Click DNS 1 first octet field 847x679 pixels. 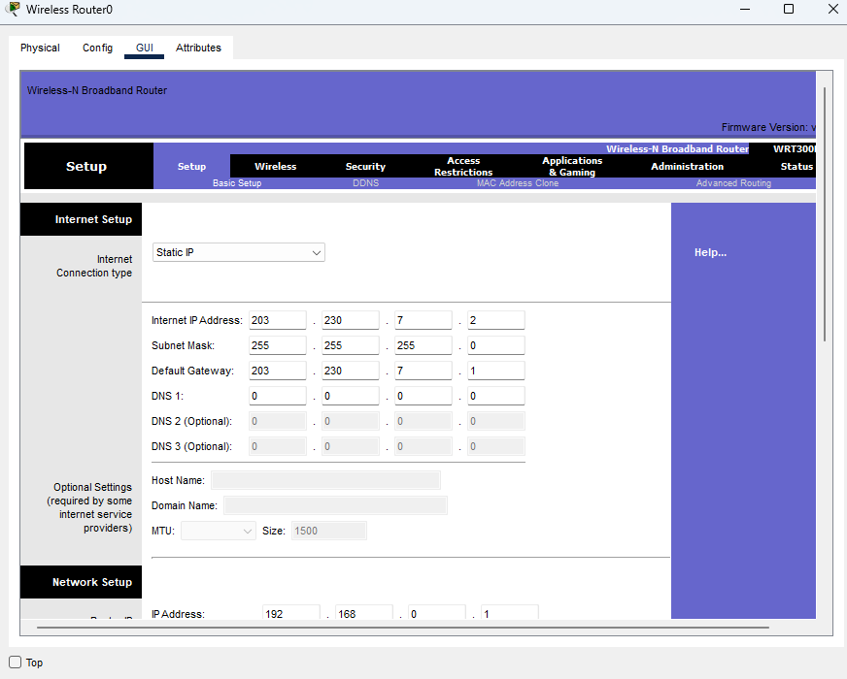278,396
